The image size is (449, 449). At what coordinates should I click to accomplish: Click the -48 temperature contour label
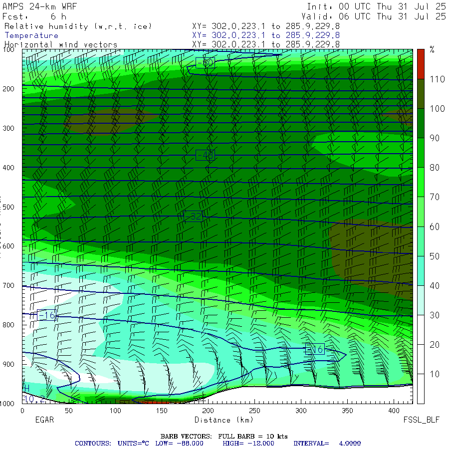(x=206, y=155)
